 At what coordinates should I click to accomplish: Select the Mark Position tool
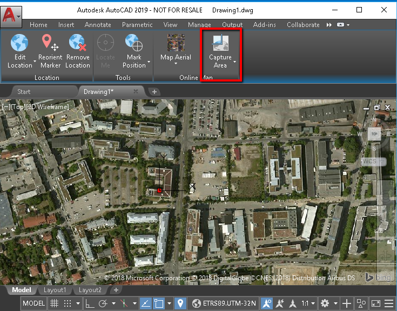134,51
